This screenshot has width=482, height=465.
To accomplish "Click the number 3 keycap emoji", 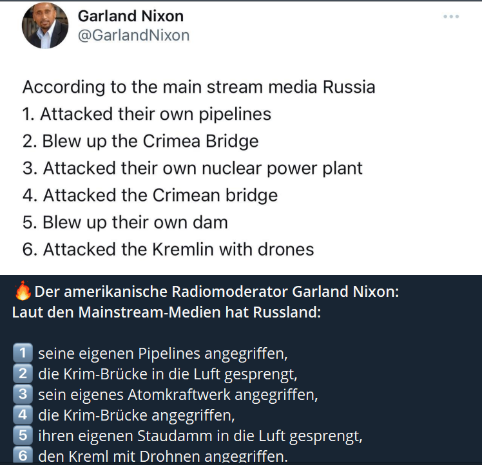I will (23, 394).
